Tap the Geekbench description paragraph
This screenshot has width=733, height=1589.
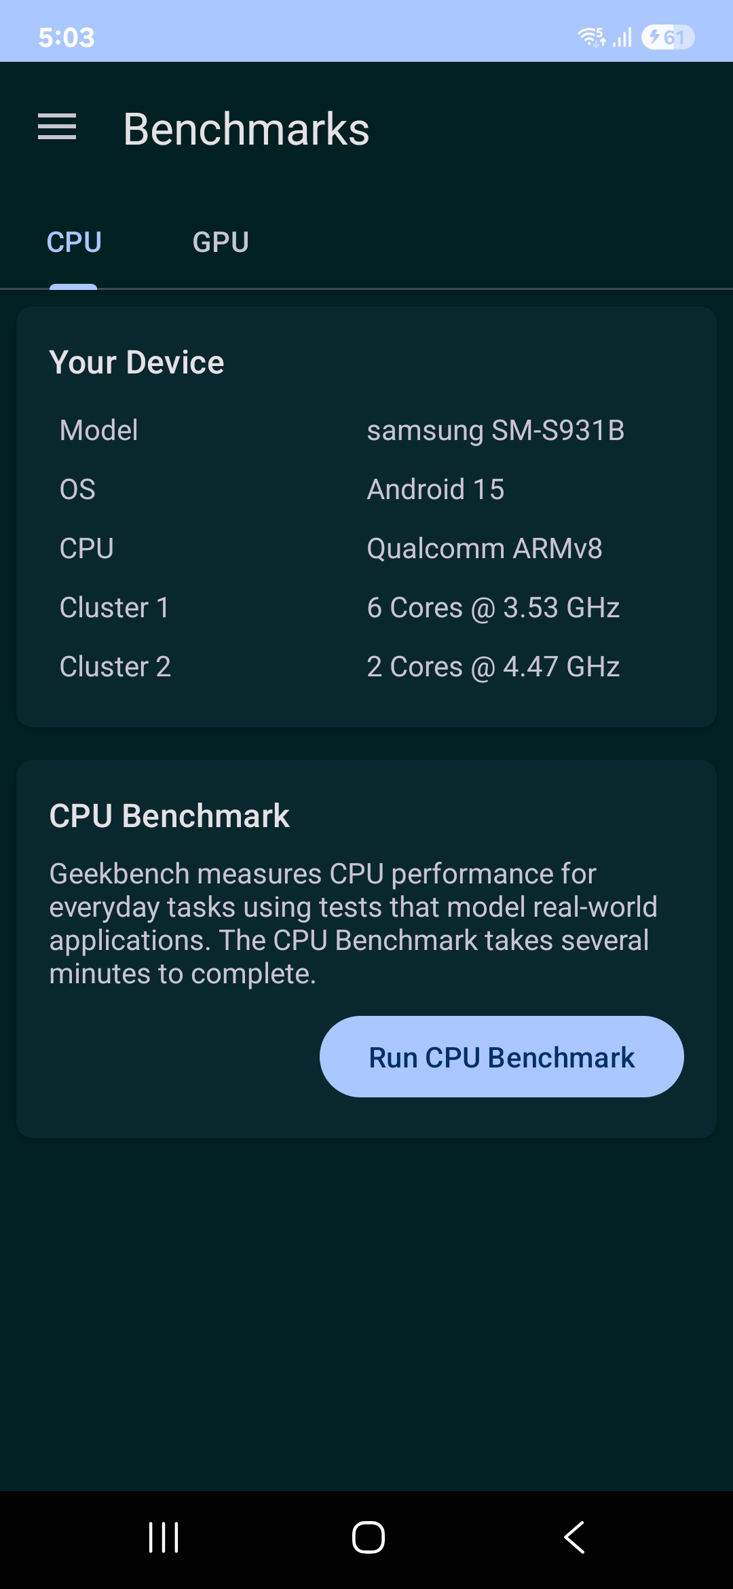click(353, 924)
